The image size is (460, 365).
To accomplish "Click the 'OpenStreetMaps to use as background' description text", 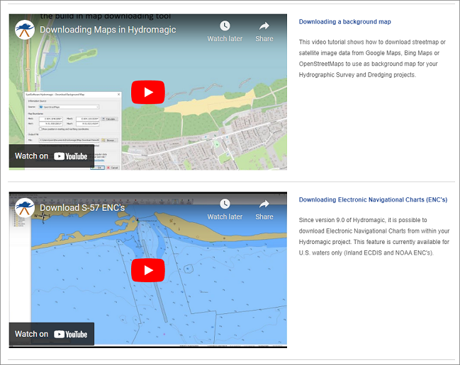I will pos(352,64).
